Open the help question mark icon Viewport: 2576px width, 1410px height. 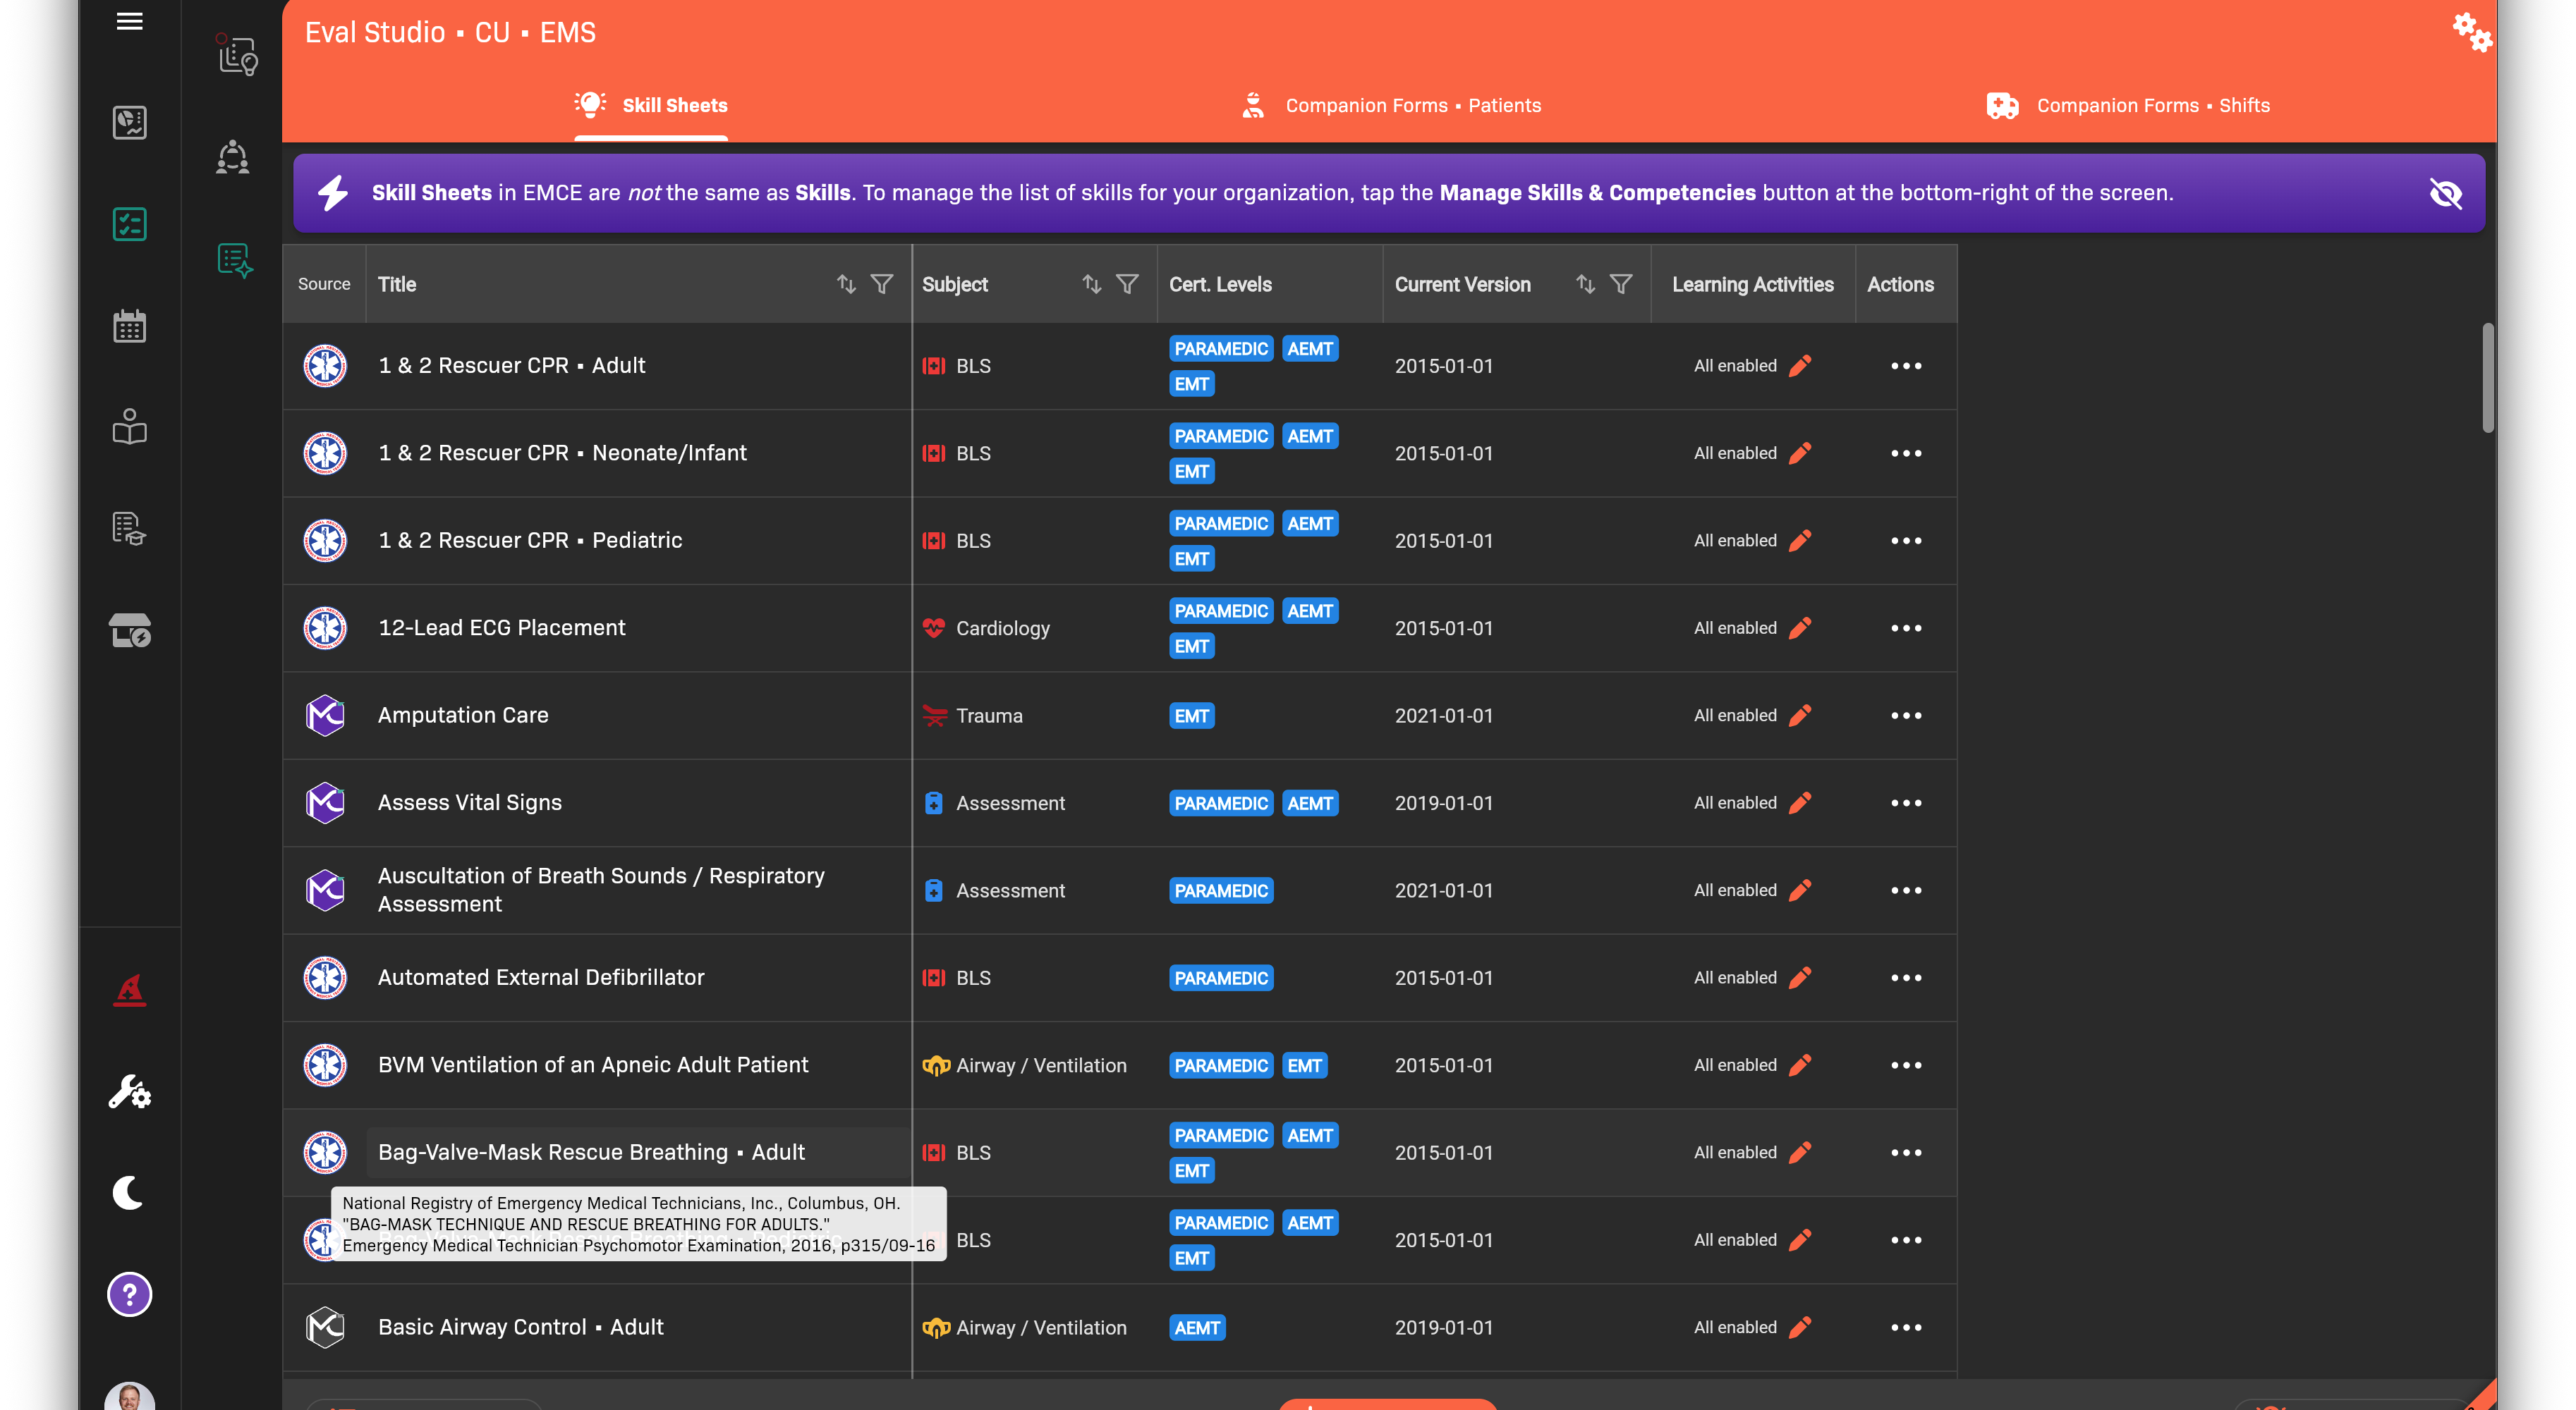click(x=129, y=1294)
